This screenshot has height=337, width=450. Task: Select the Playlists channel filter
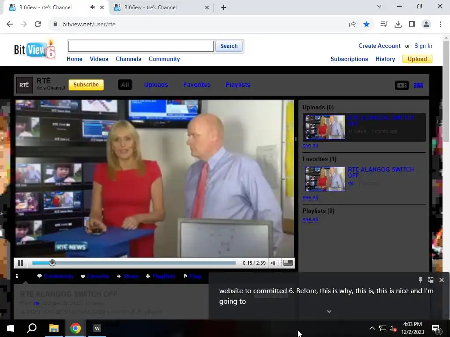click(238, 85)
